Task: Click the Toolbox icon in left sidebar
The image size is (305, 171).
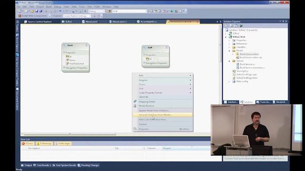Action: (x=17, y=22)
